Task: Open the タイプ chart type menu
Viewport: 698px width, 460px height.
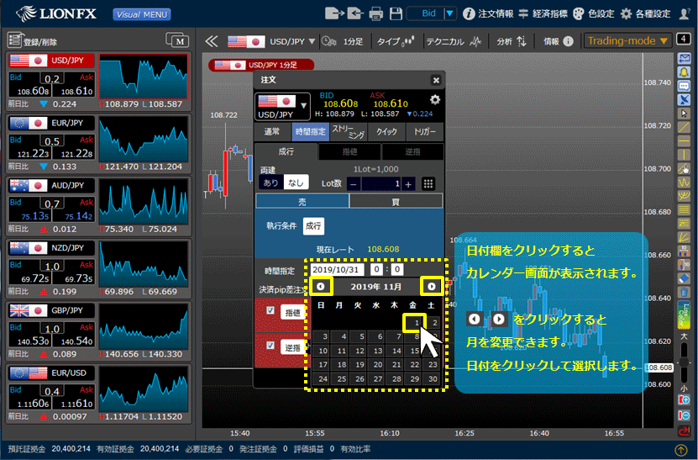Action: tap(396, 41)
